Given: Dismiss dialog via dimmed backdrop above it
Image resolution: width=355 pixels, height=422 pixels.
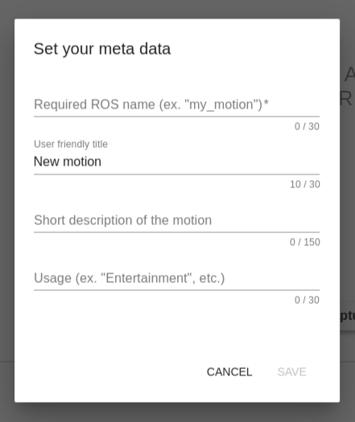Looking at the screenshot, I should pos(177,9).
